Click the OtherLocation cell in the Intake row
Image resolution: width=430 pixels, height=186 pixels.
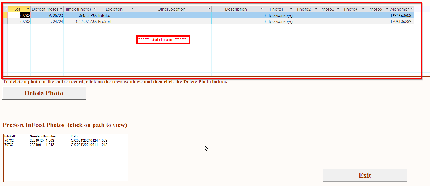(x=173, y=15)
